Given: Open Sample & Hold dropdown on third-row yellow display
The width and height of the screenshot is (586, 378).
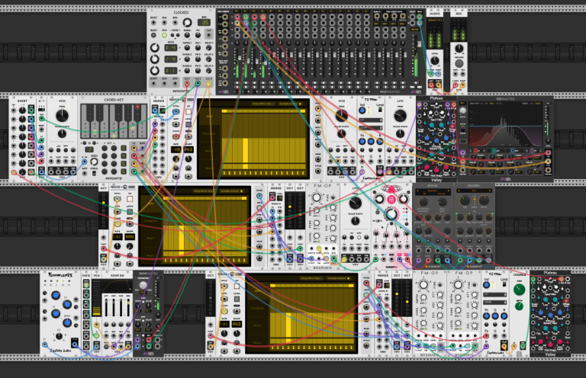Looking at the screenshot, I should click(x=232, y=191).
